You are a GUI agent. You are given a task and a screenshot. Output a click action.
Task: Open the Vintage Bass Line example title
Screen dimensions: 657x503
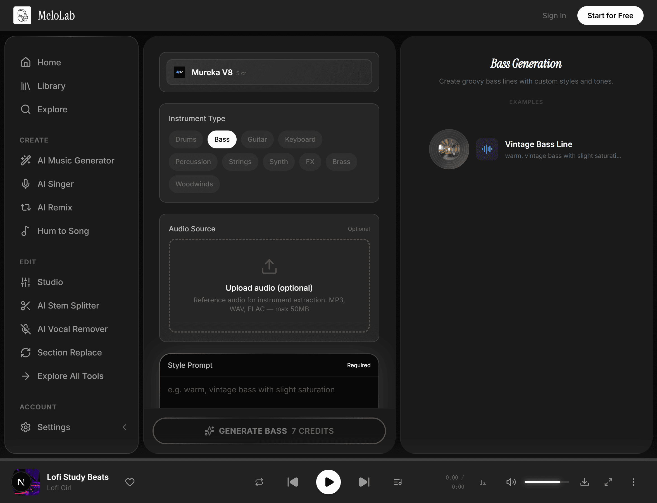click(539, 144)
